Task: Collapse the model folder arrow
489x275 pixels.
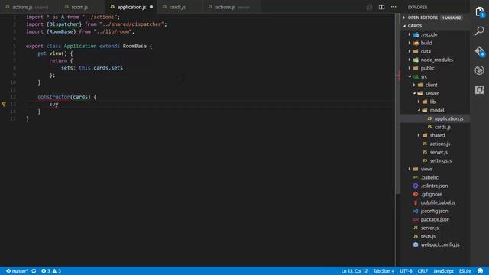Action: (419, 110)
